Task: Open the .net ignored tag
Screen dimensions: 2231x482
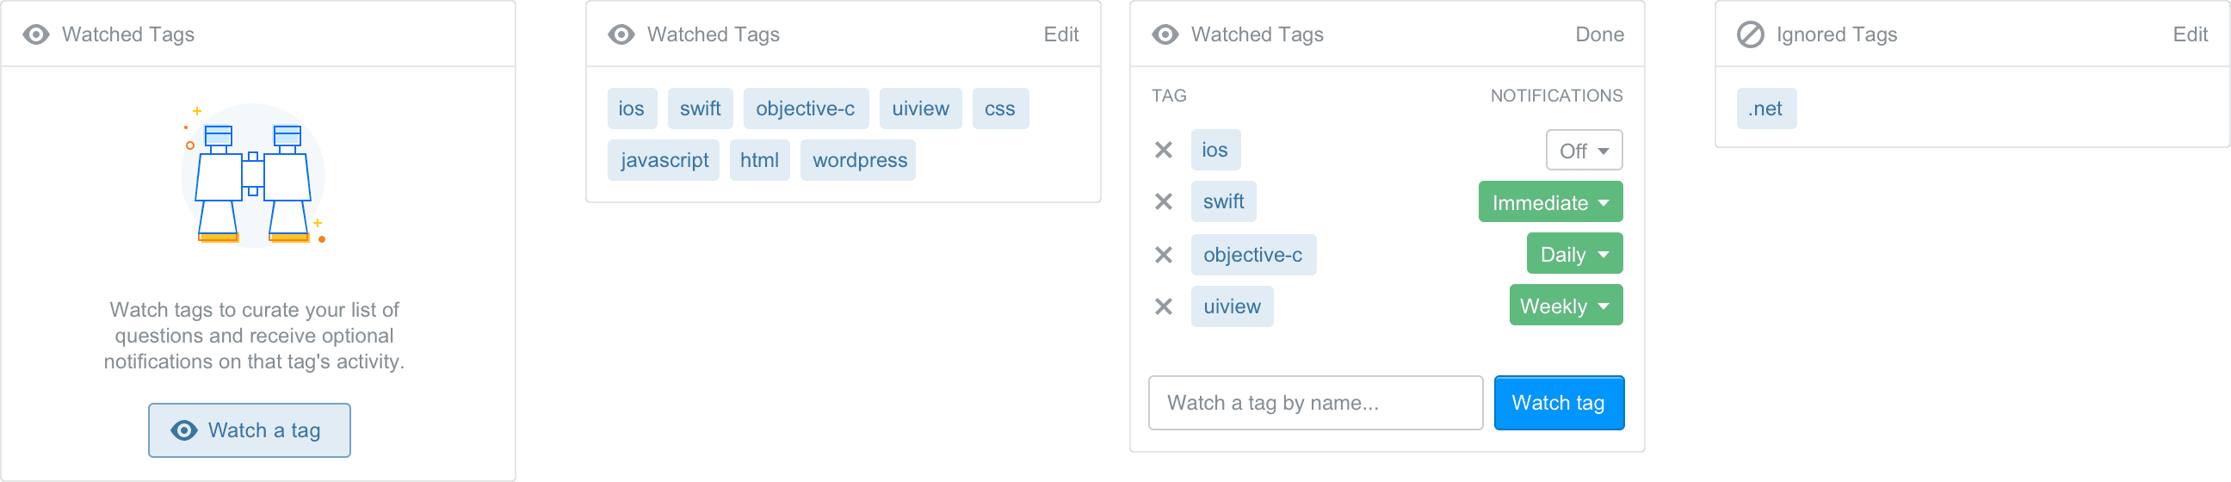Action: (1766, 108)
